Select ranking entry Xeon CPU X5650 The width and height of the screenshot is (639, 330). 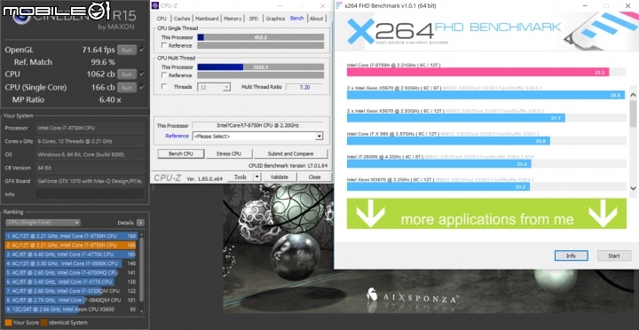pos(71,310)
